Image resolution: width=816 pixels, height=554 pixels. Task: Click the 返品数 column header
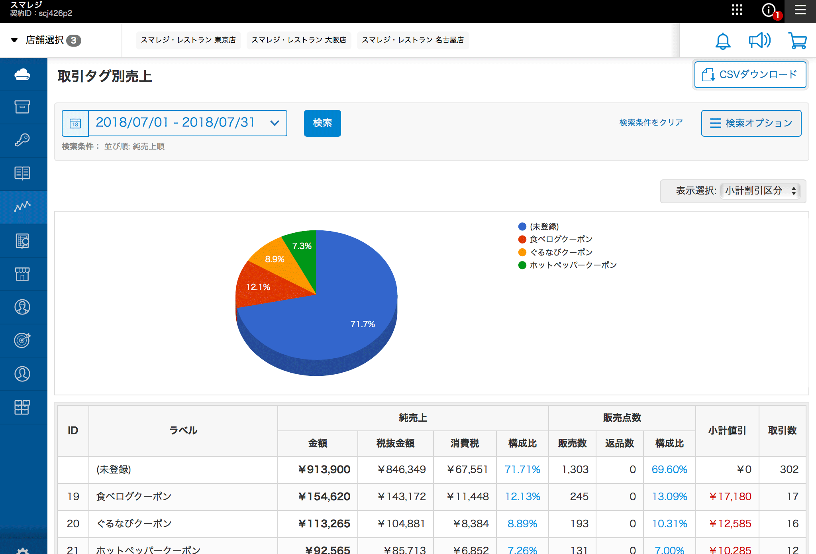pyautogui.click(x=620, y=443)
